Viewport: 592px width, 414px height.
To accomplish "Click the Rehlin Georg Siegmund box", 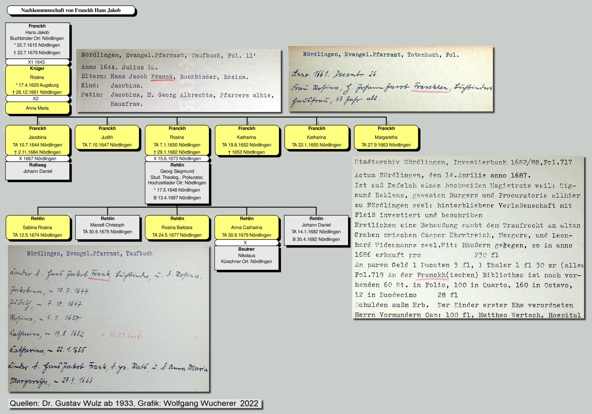I will [x=177, y=183].
